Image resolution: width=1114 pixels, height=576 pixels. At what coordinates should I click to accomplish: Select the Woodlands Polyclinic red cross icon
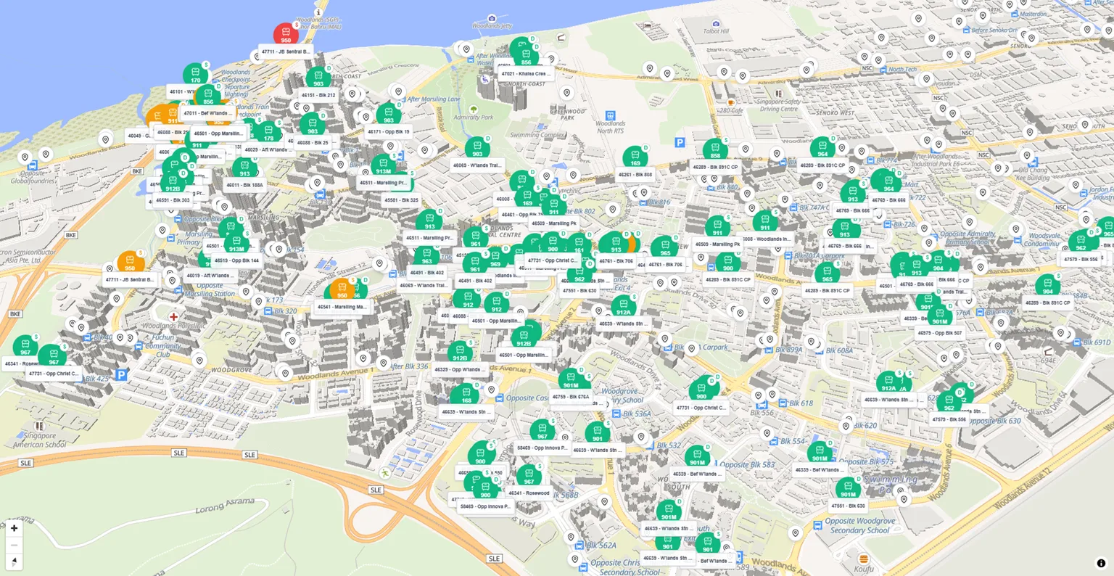173,317
